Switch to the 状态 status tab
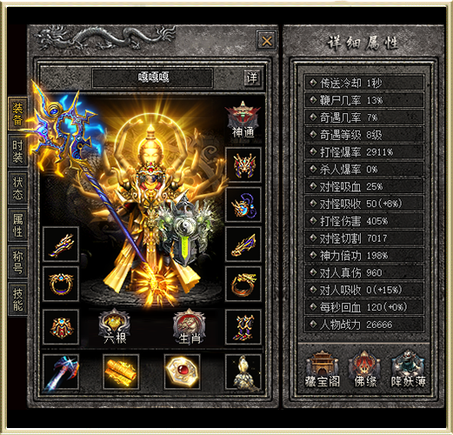453x435 pixels. [17, 188]
